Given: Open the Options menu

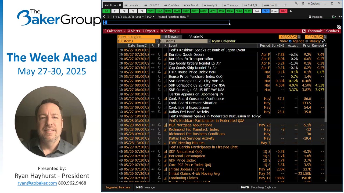Looking at the screenshot, I should click(314, 3).
